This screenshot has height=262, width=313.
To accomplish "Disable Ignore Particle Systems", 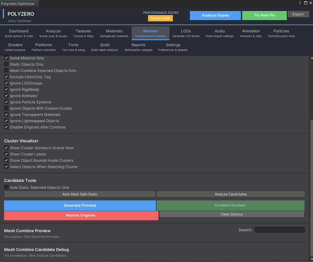I will [x=6, y=102].
